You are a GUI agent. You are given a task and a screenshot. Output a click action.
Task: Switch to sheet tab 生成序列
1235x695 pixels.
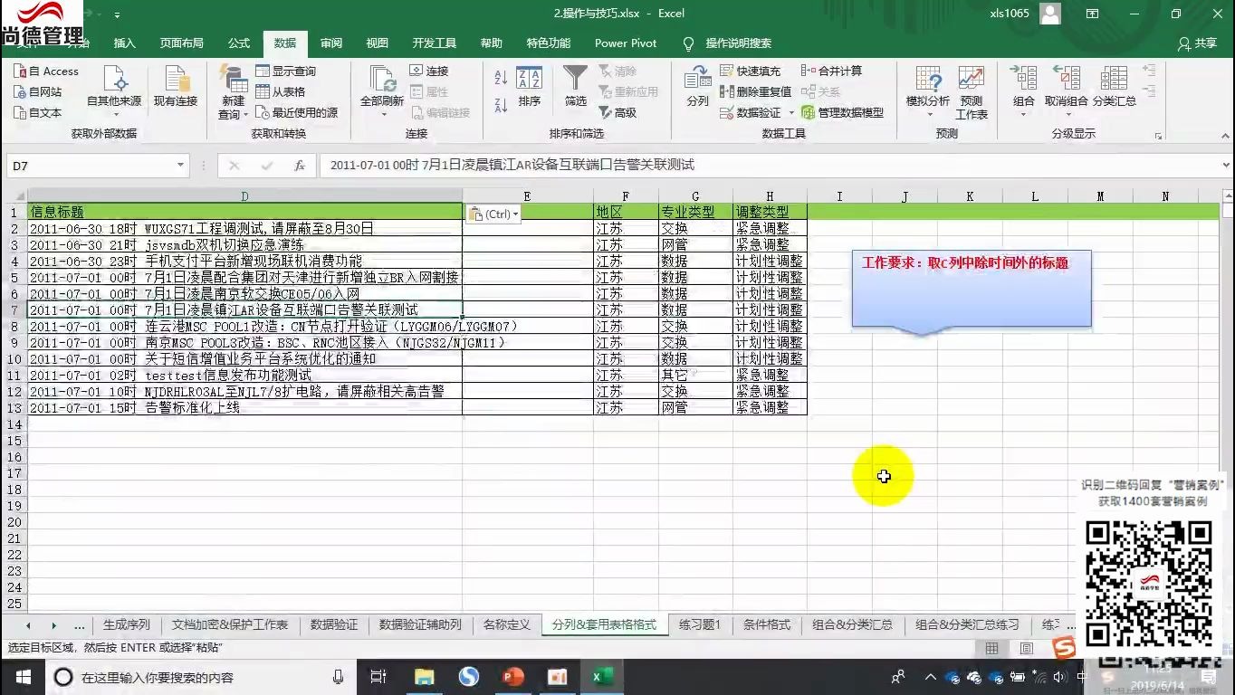(x=127, y=625)
